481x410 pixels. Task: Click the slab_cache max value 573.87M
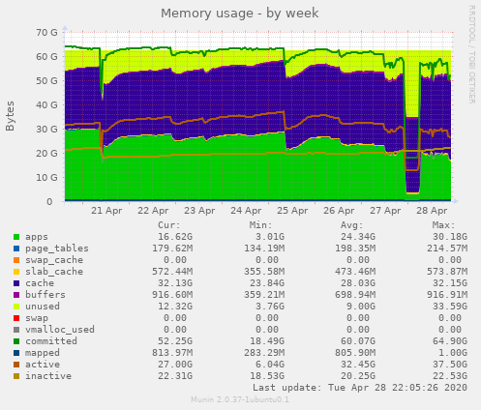(447, 272)
